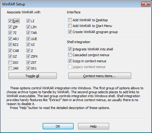Untick the ZIP association checkbox
This screenshot has width=152, height=133.
pyautogui.click(x=10, y=27)
